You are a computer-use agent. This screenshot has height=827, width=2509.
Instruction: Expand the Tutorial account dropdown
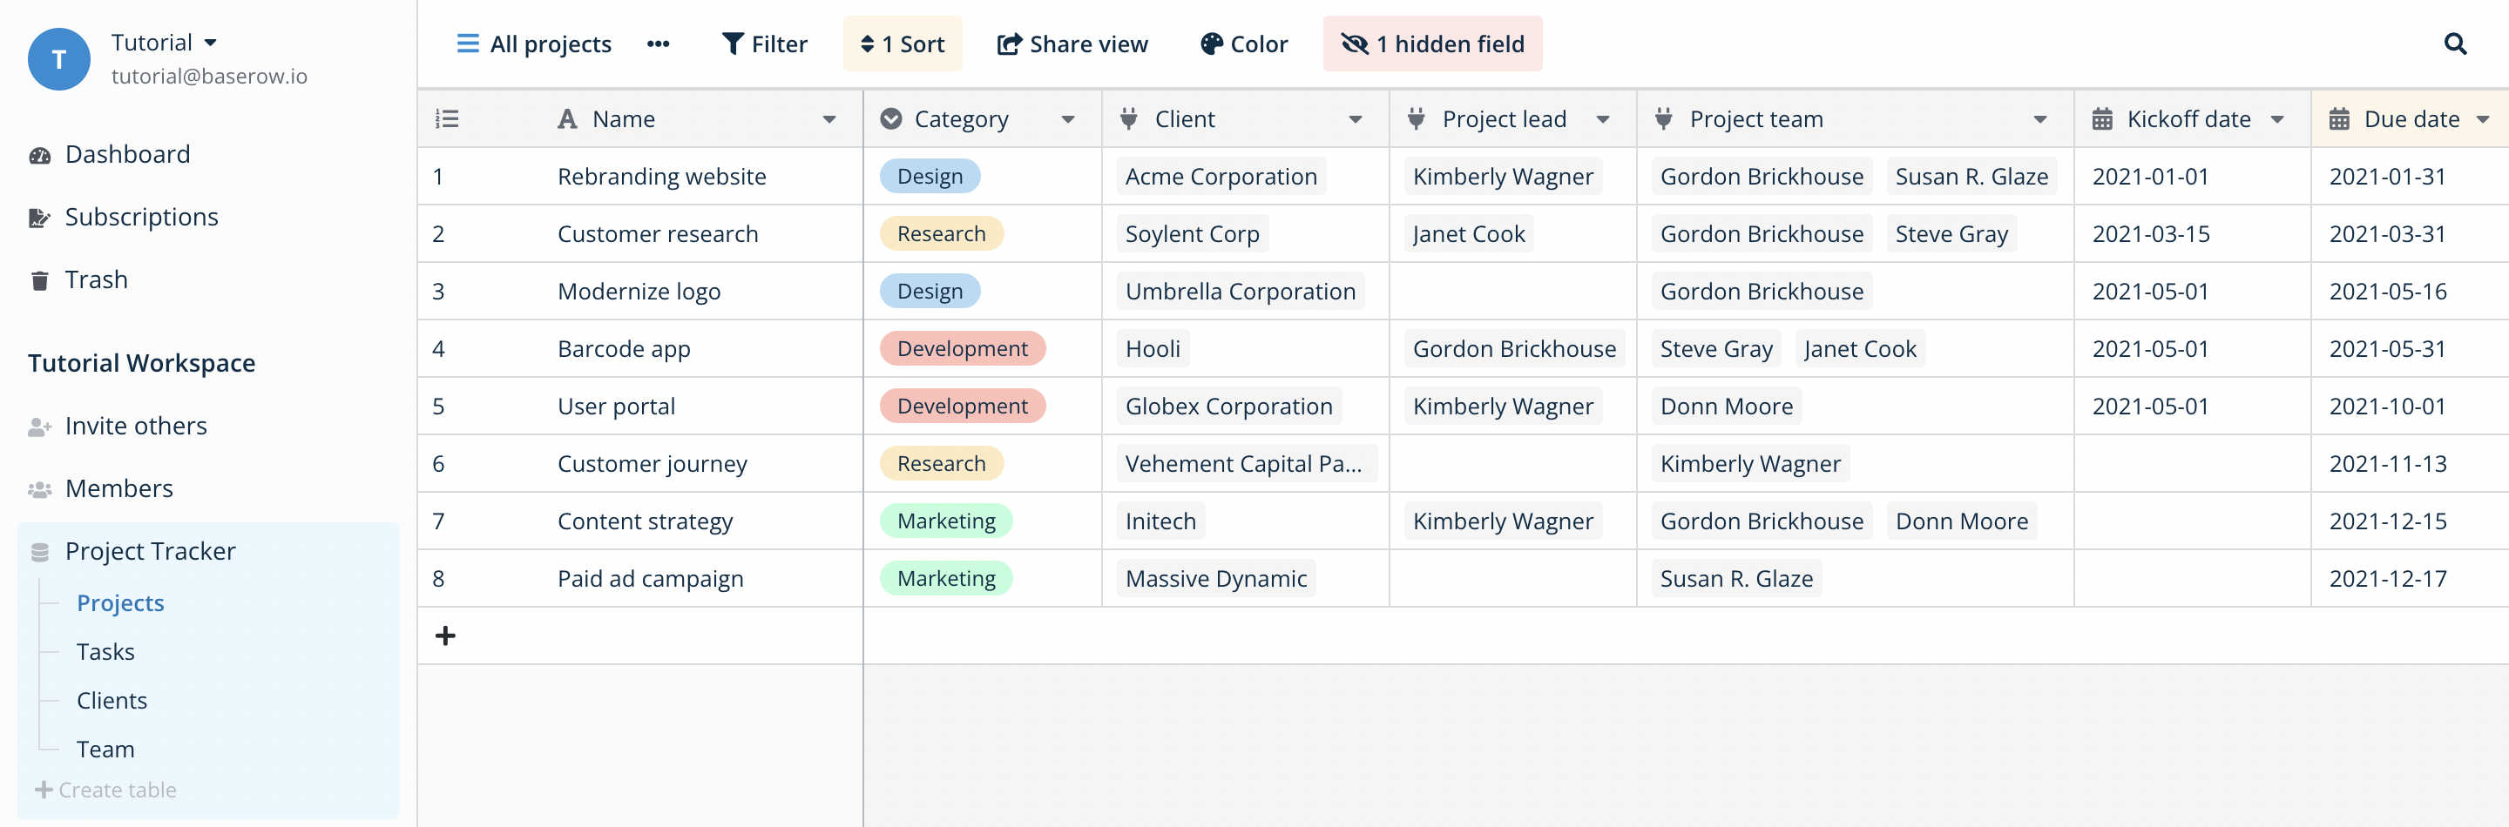click(x=210, y=43)
